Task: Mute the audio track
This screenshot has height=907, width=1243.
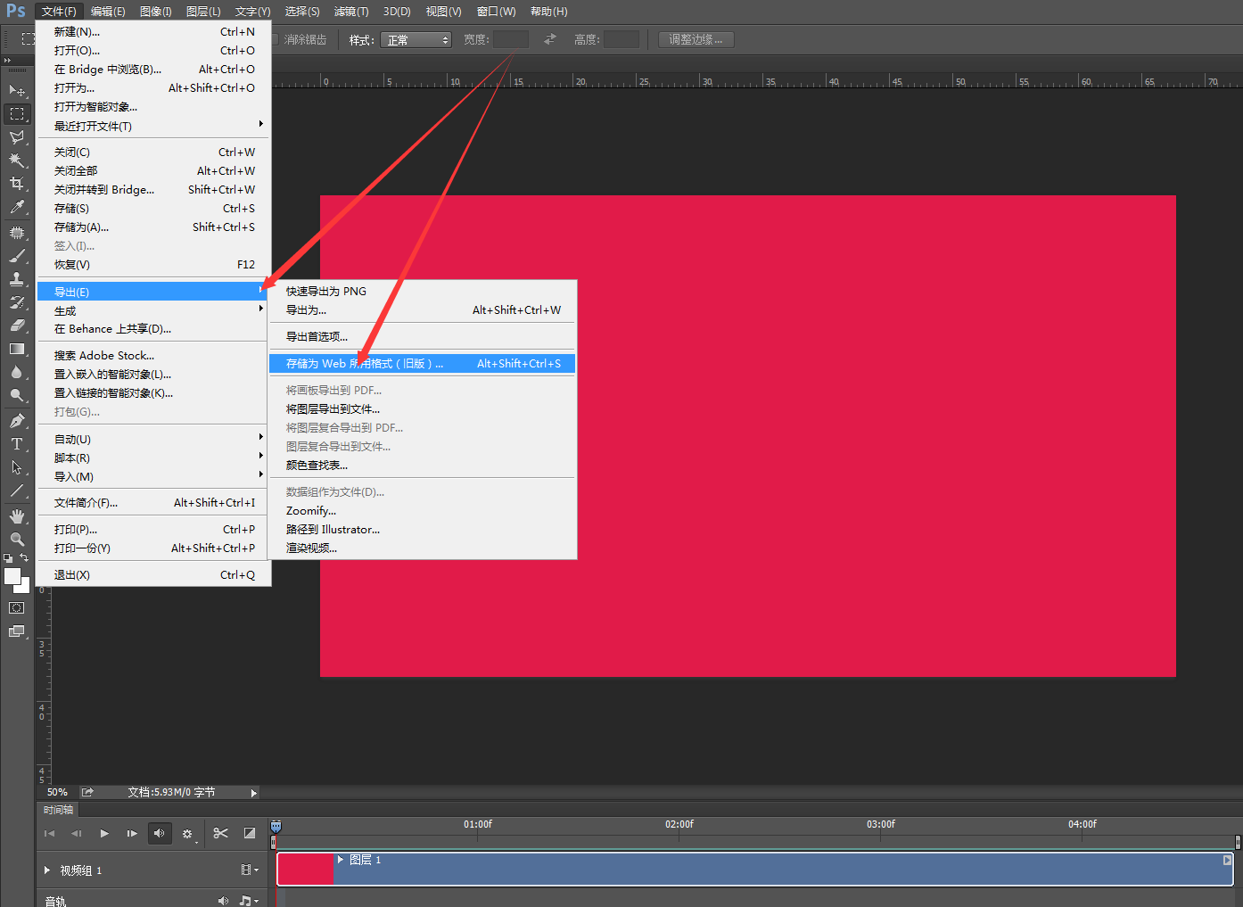Action: pyautogui.click(x=223, y=901)
